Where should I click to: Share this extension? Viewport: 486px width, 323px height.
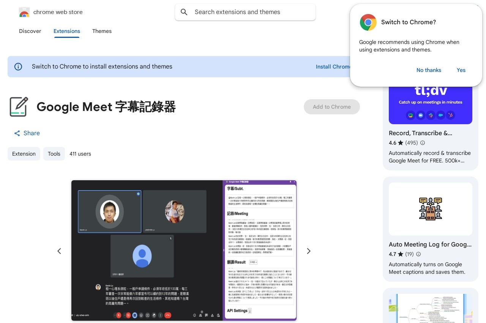[27, 133]
